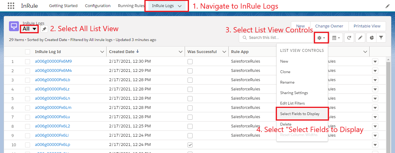Choose Rename in List View Controls
This screenshot has height=153, width=395.
[x=302, y=82]
